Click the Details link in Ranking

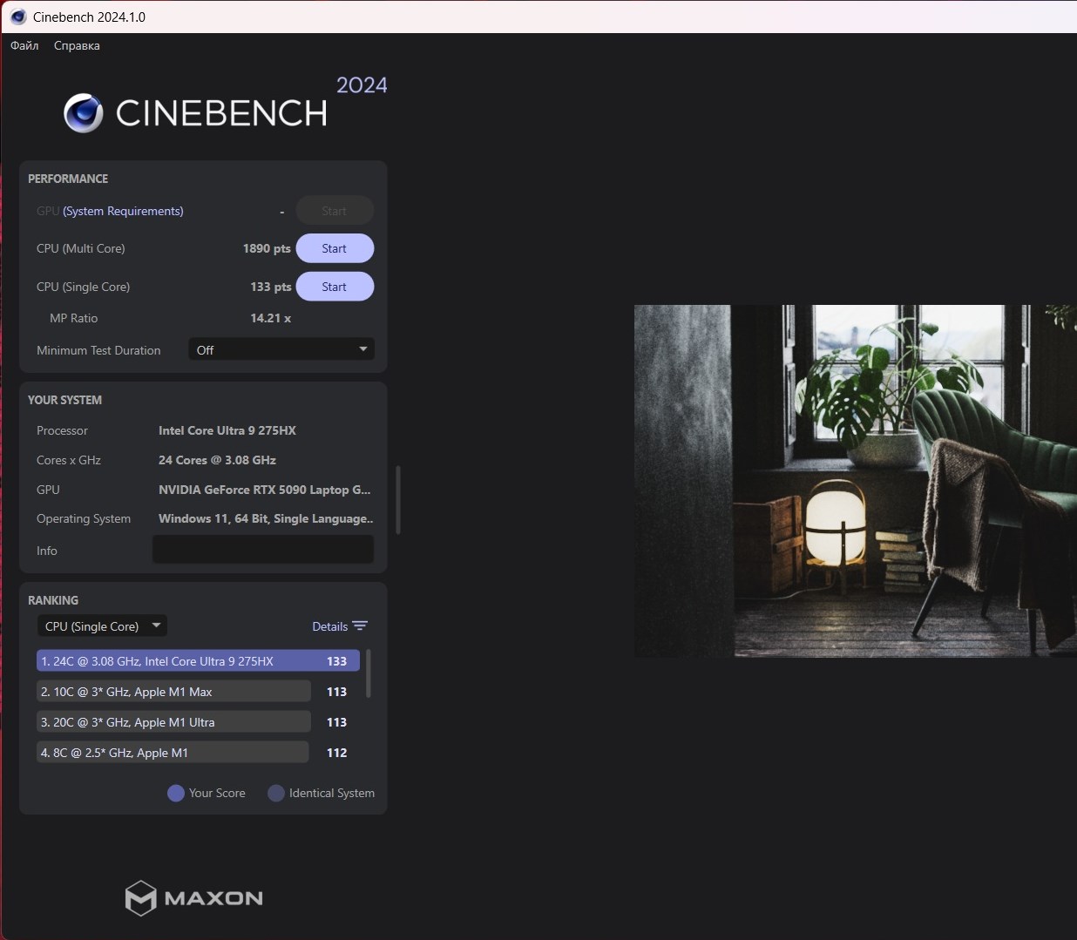329,626
